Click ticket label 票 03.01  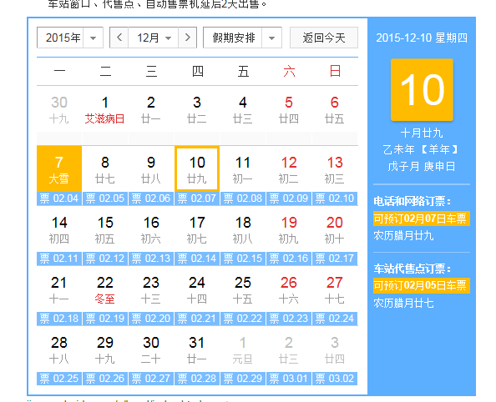point(289,379)
